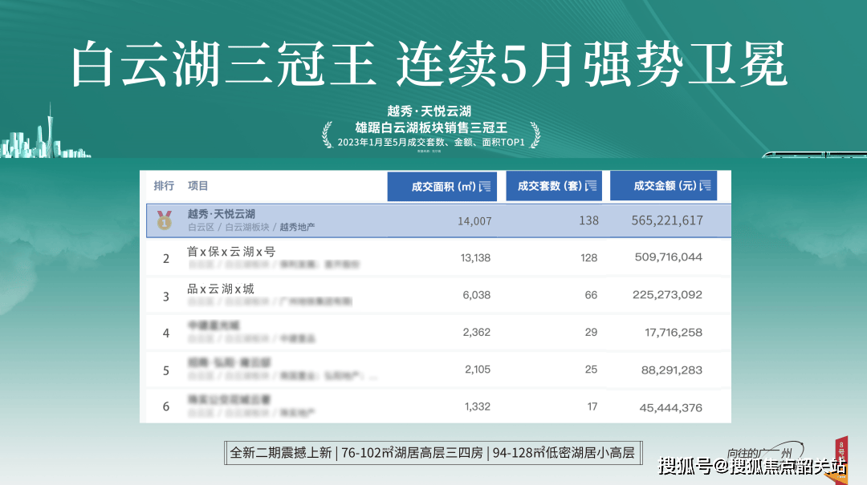Open the 成交套数 (套) column header
The image size is (867, 485).
(x=550, y=186)
